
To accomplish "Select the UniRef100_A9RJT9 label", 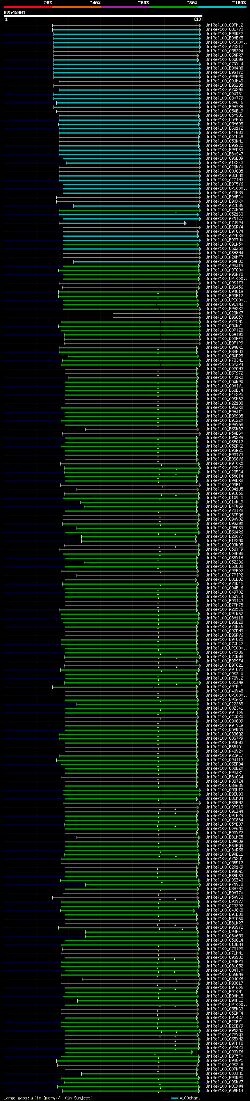I will pos(224,266).
